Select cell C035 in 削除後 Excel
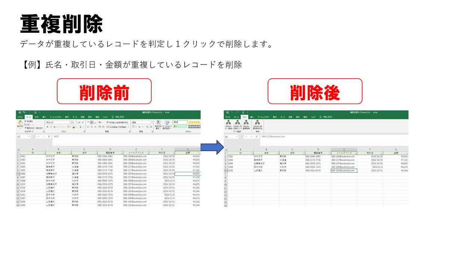The width and height of the screenshot is (456, 255). click(x=240, y=170)
